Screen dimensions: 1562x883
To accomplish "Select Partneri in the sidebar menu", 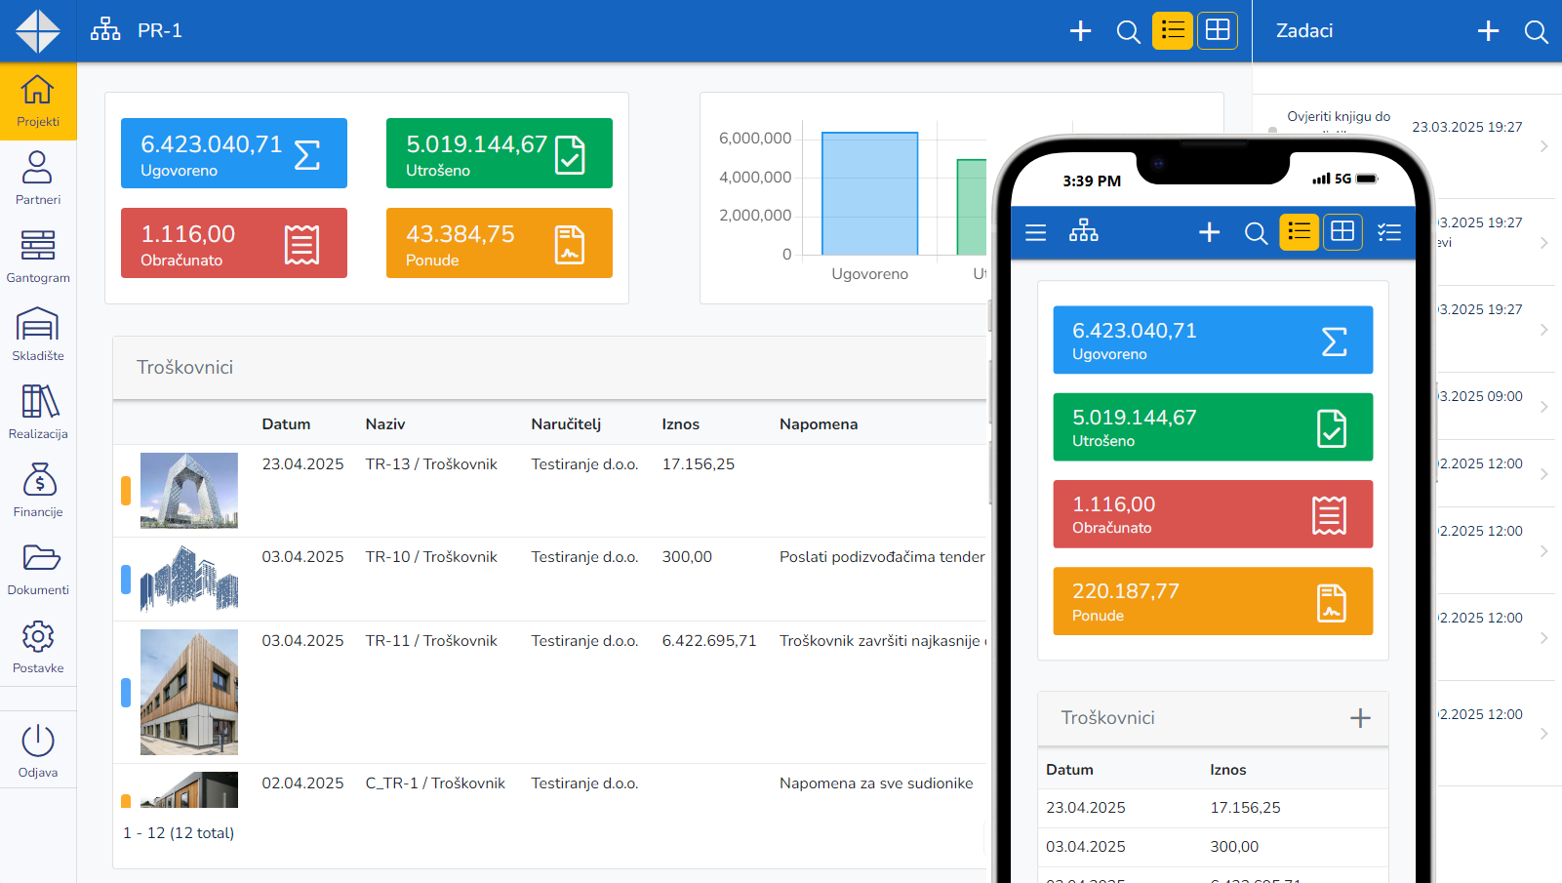I will [38, 178].
